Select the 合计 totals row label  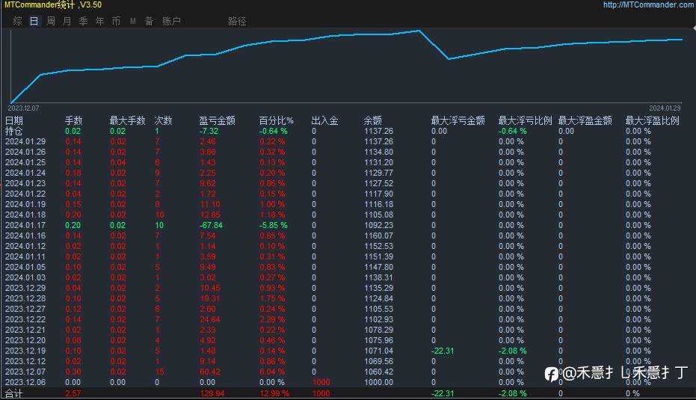[x=13, y=393]
